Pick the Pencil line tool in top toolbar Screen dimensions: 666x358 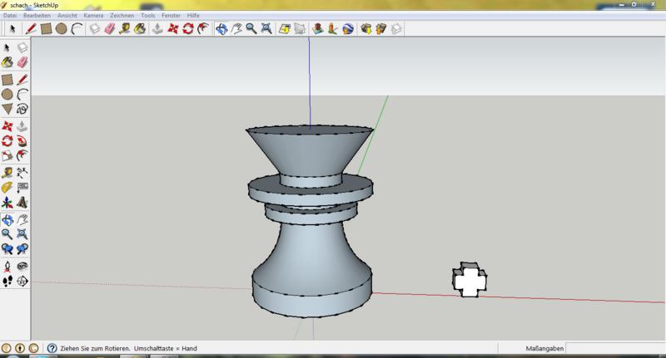click(31, 28)
